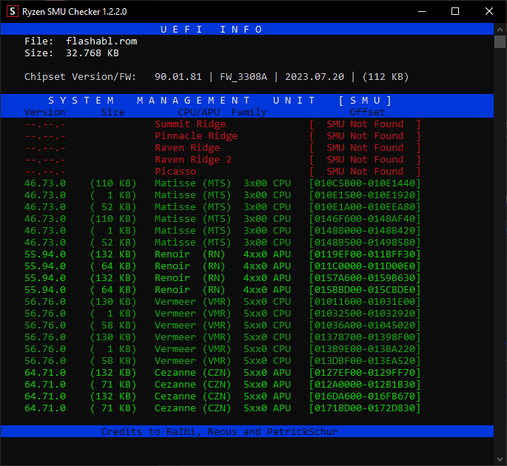Screen dimensions: 507x466
Task: Click offset 012A0000-012B1B30
Action: click(365, 385)
